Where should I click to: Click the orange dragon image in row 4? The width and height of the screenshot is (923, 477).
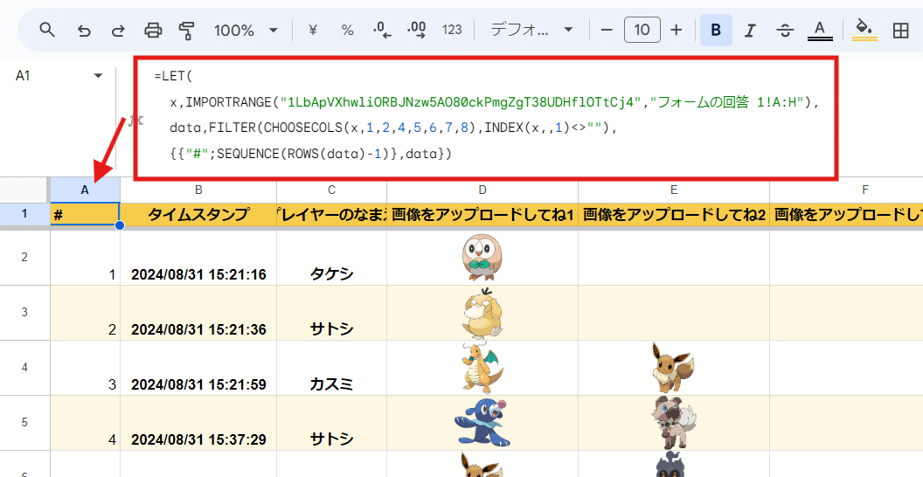(x=482, y=368)
